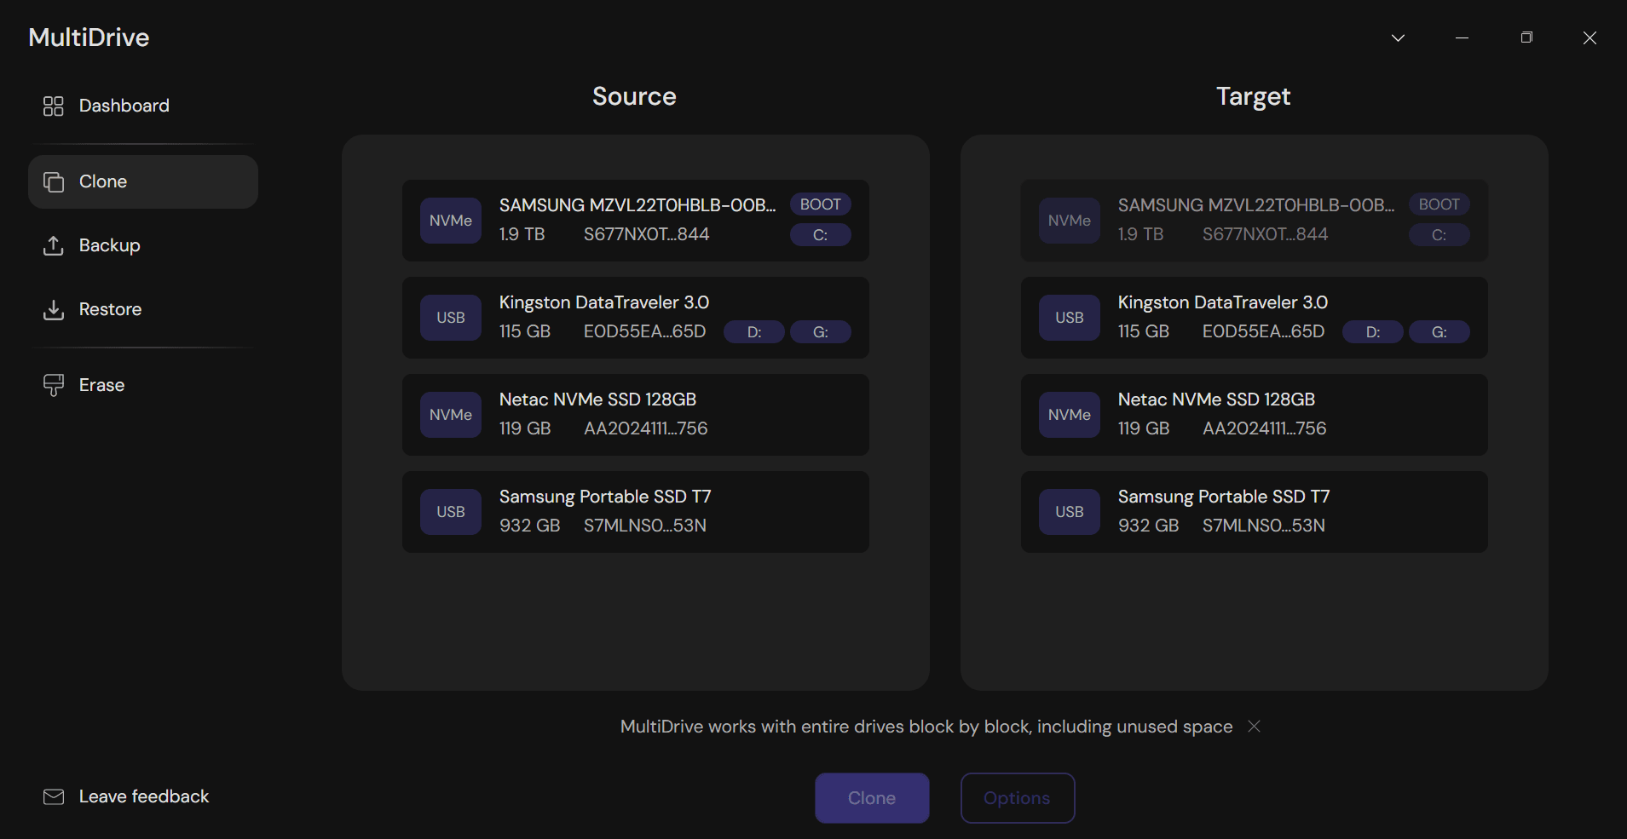
Task: Click Source serial S677NX0T...844
Action: [x=646, y=234]
